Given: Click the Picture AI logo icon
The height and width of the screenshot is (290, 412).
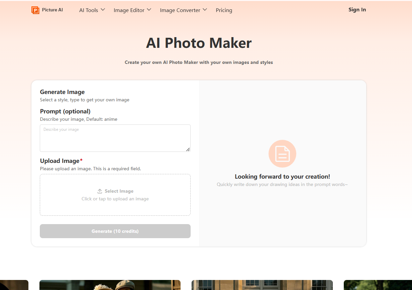Looking at the screenshot, I should pos(35,10).
